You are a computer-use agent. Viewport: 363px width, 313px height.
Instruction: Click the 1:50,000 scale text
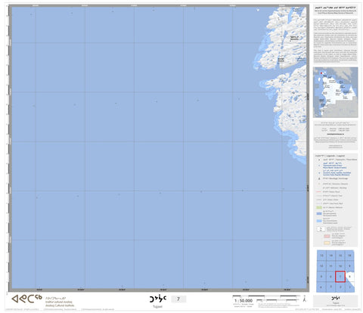tap(244, 301)
